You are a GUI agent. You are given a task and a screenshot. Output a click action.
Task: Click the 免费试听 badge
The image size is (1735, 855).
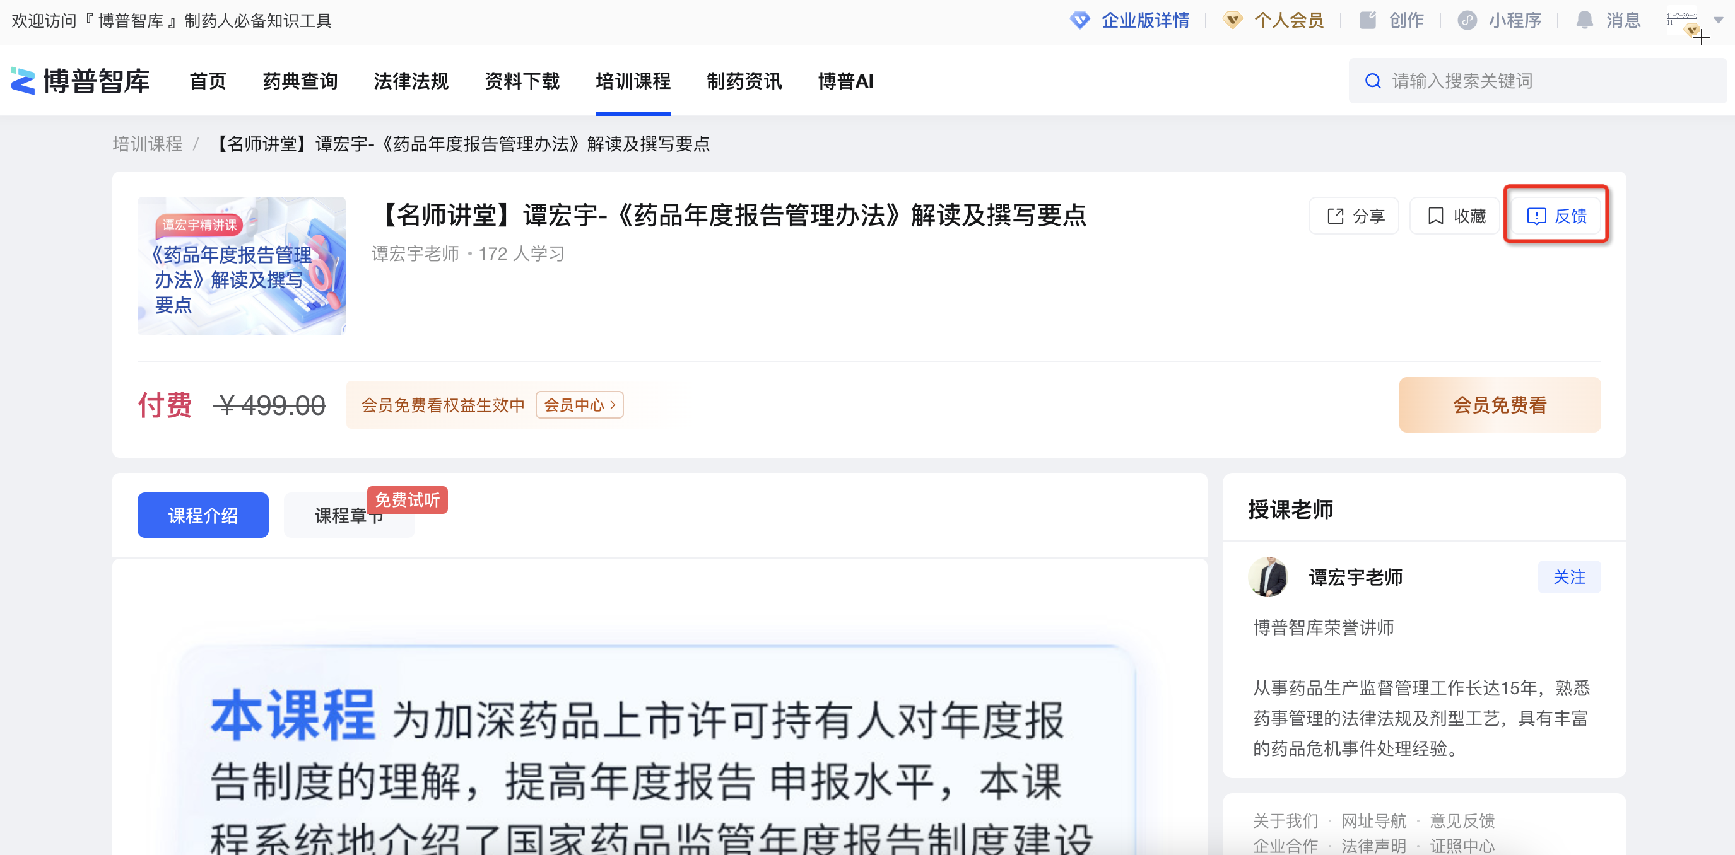(408, 500)
